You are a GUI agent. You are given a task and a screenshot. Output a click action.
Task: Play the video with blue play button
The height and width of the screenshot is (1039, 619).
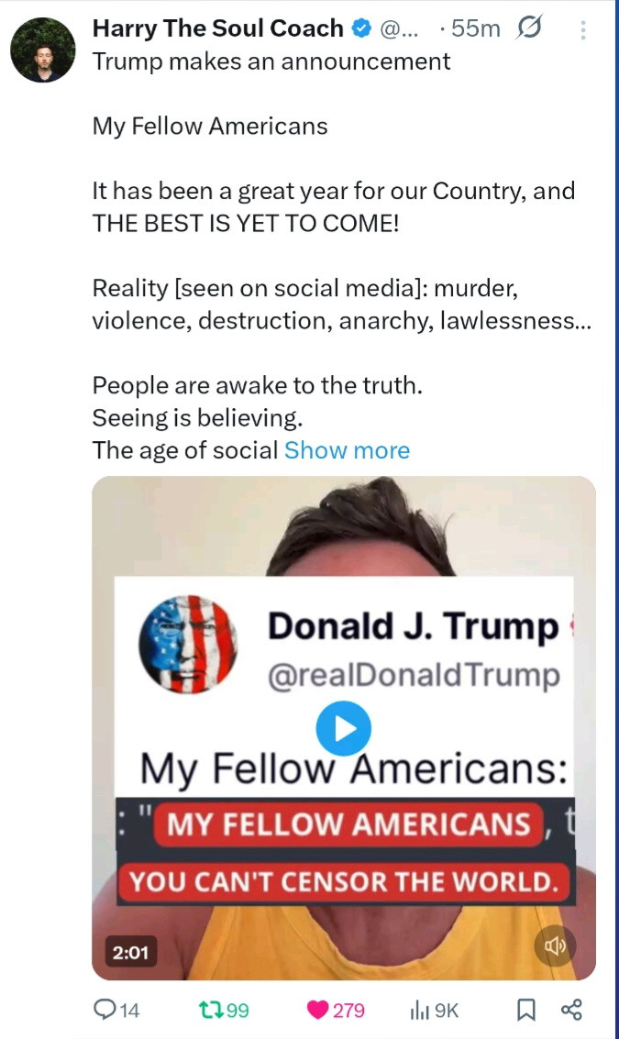click(343, 728)
